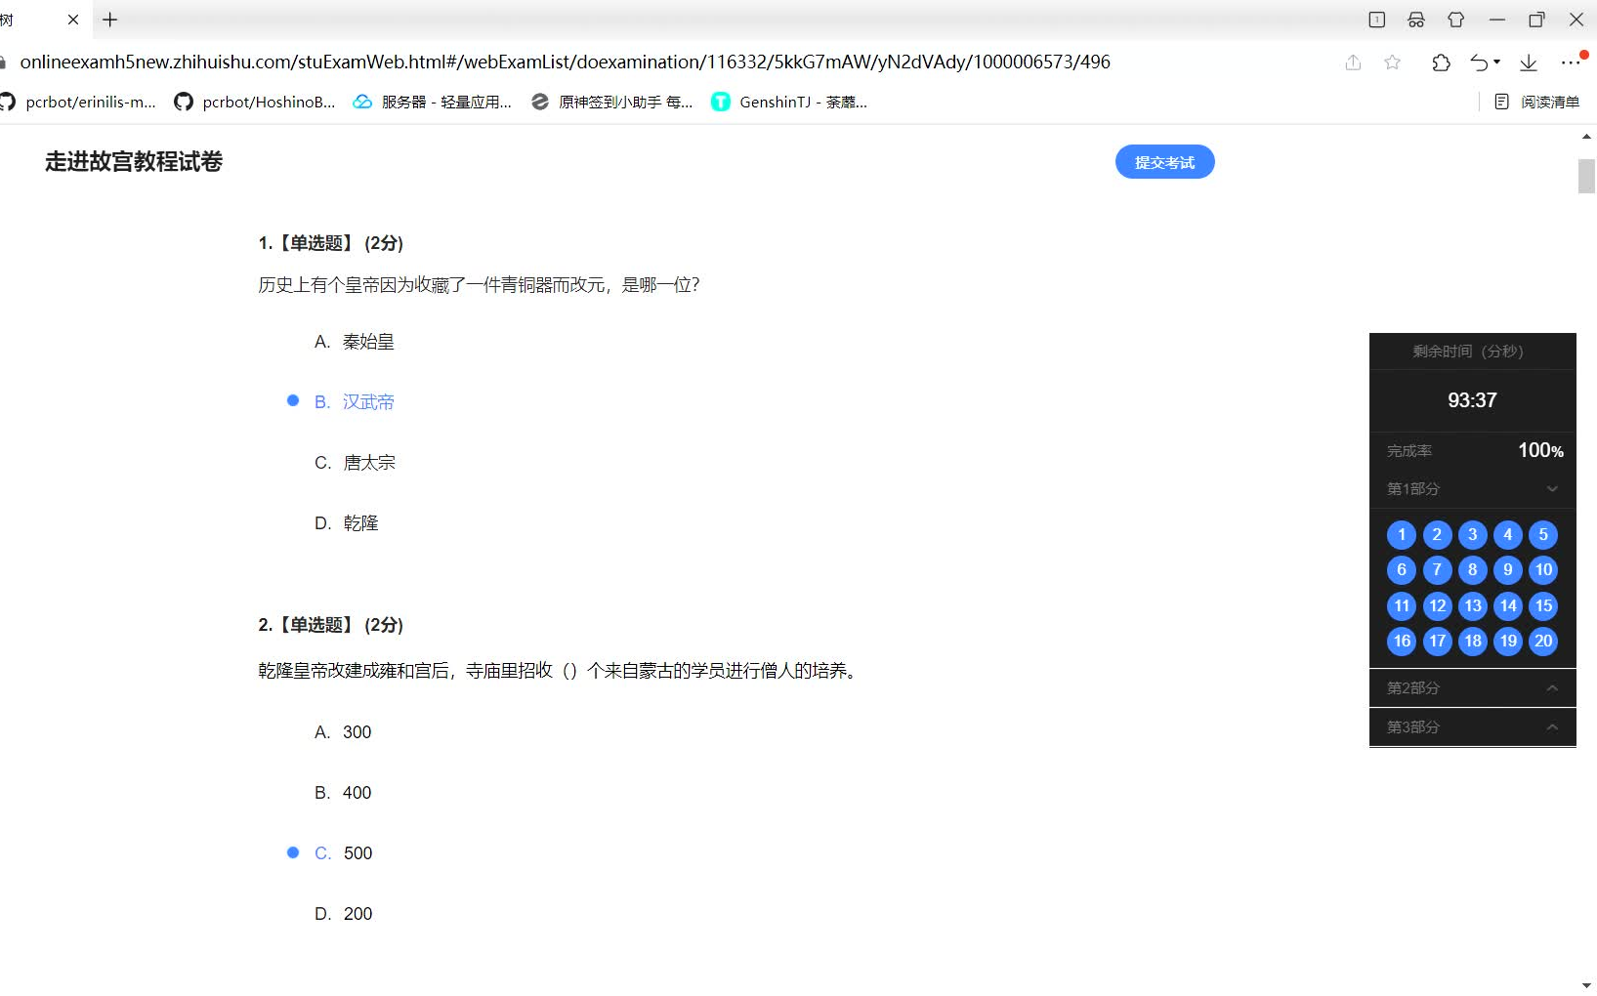The height and width of the screenshot is (996, 1597).
Task: Open the browser more menu
Action: 1570,62
